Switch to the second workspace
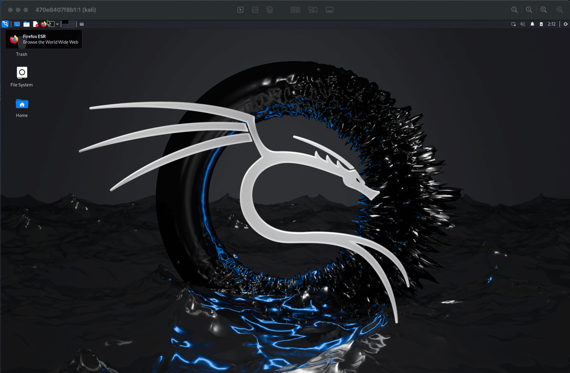This screenshot has height=373, width=570. (72, 24)
